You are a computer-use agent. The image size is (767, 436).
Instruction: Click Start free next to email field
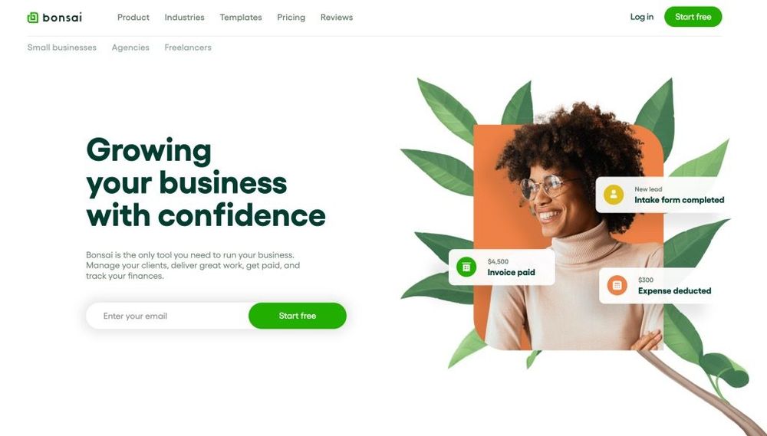pos(298,316)
